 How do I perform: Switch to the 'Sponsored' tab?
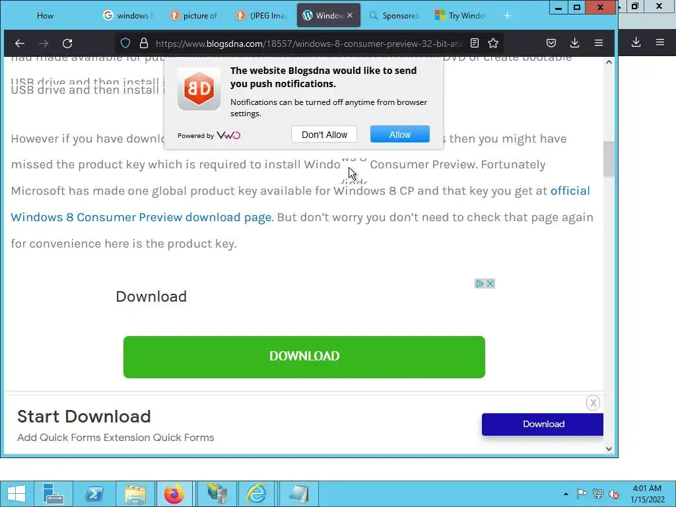point(395,16)
